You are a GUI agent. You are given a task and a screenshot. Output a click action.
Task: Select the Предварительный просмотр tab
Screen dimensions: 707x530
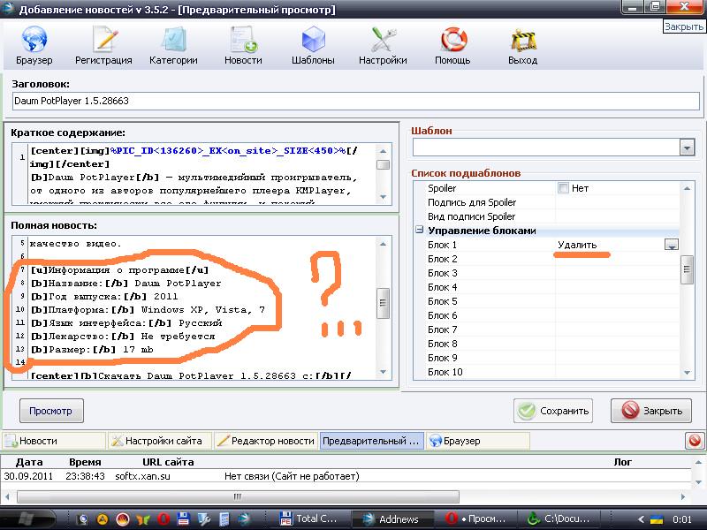371,441
